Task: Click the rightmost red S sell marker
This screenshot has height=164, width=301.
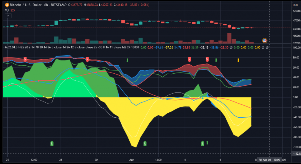Action: (207, 59)
